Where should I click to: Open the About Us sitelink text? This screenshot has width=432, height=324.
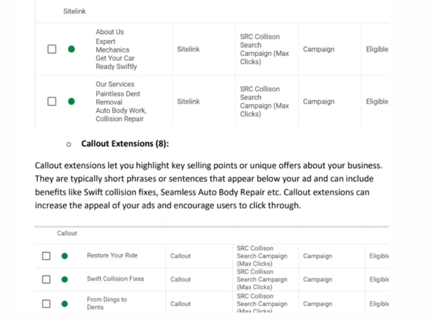point(110,32)
